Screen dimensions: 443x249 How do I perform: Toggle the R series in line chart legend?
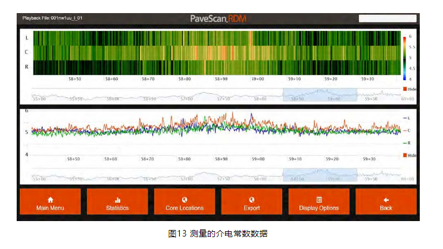click(407, 143)
